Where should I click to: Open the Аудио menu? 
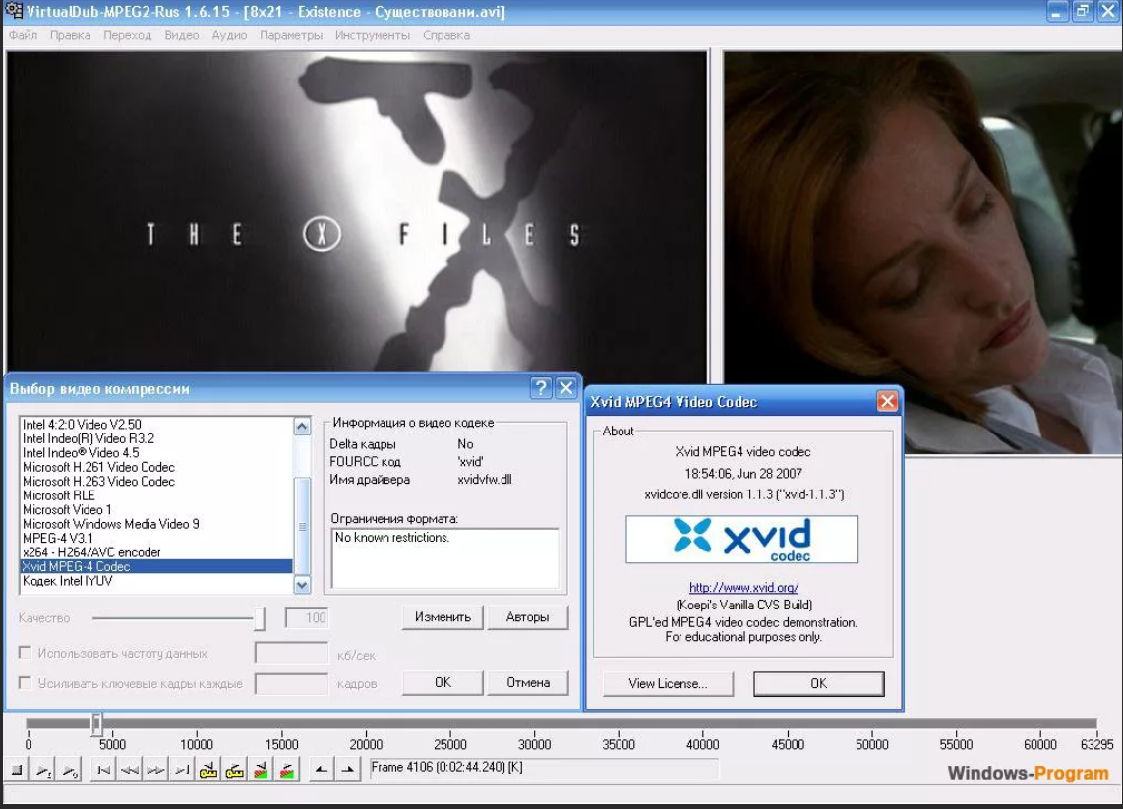[229, 35]
